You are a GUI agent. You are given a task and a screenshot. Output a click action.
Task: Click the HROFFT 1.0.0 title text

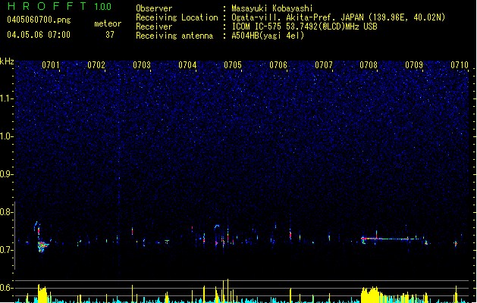pyautogui.click(x=59, y=6)
